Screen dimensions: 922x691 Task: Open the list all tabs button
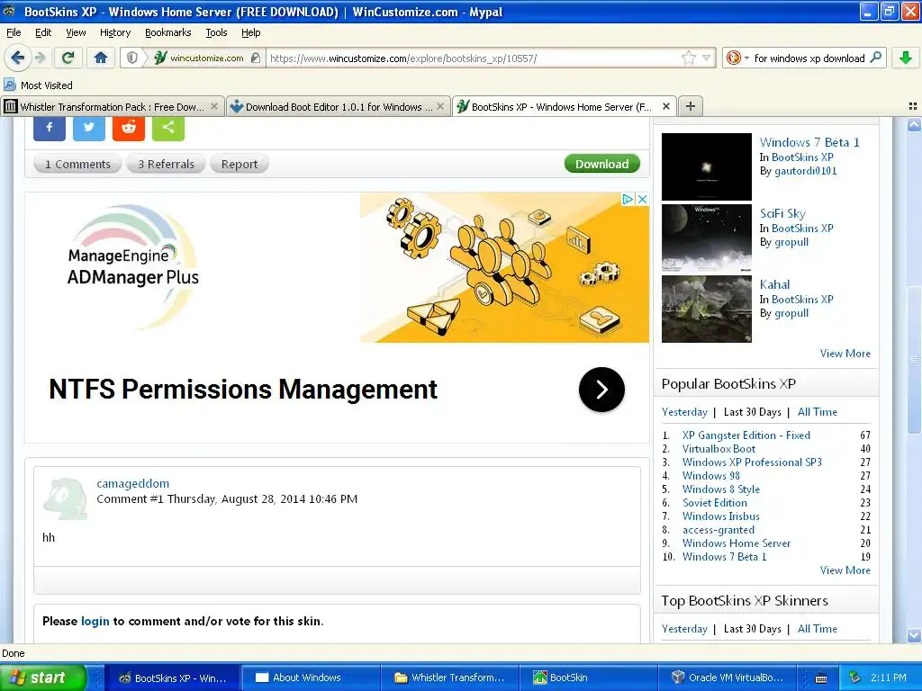(913, 106)
